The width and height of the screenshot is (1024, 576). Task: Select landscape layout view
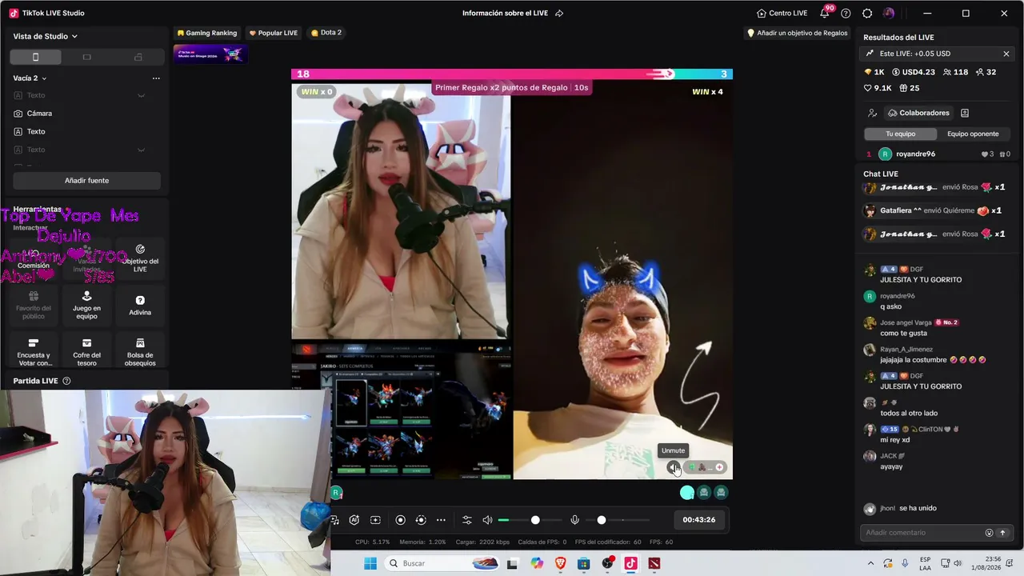tap(86, 57)
